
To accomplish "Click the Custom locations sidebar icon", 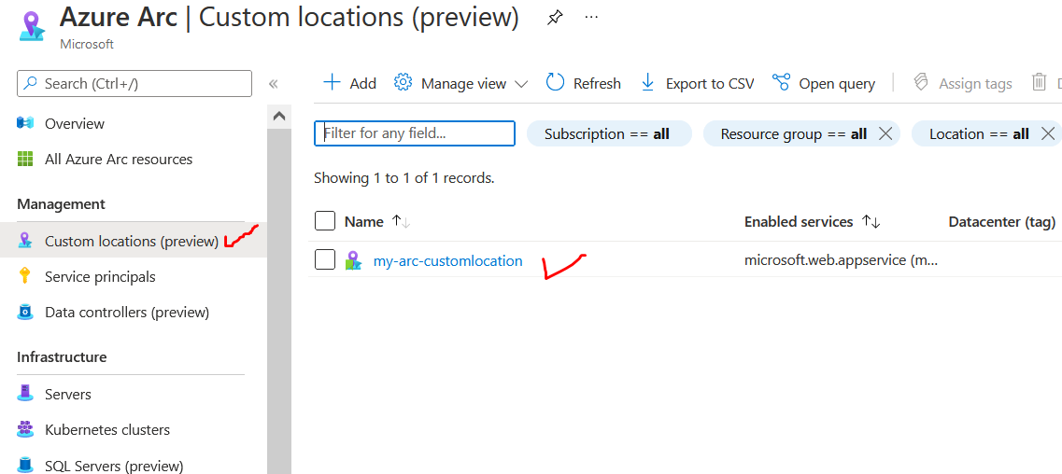I will [x=25, y=241].
